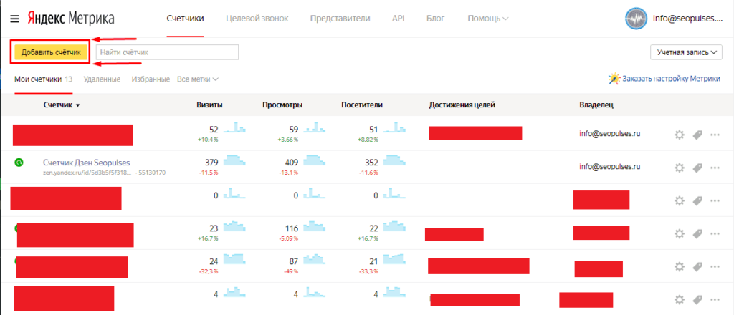Click the Яндекс Метрика logo

pyautogui.click(x=70, y=19)
